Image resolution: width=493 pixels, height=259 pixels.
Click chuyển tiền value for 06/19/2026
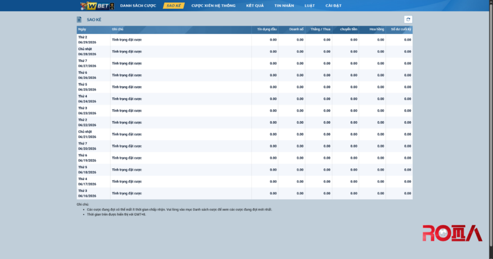coord(354,158)
